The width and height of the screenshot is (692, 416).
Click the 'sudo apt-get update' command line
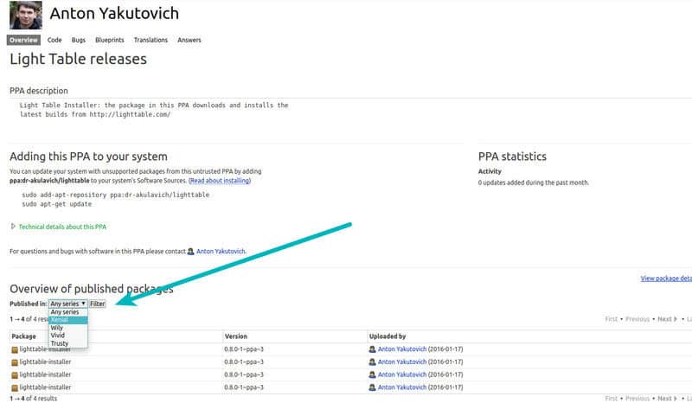point(57,204)
